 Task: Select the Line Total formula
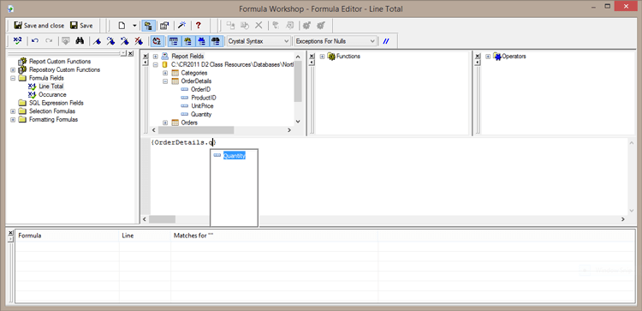(x=51, y=86)
